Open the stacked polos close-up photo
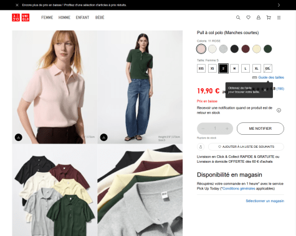Screen dimensions: 296x236 click(140, 190)
